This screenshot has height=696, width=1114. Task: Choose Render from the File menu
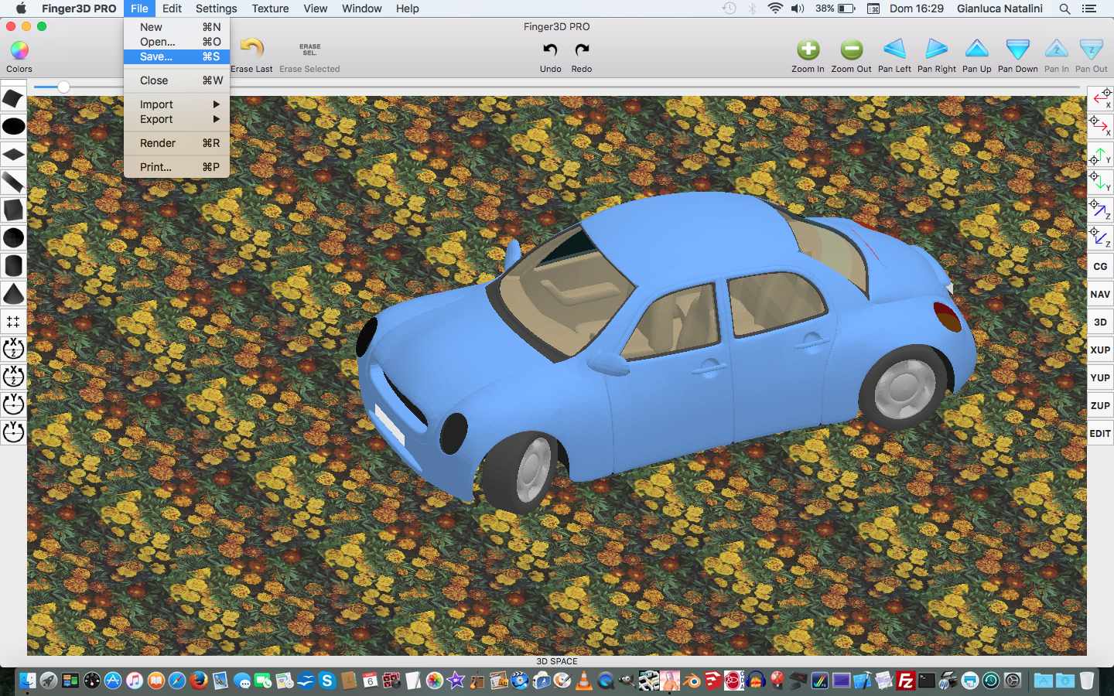point(176,143)
